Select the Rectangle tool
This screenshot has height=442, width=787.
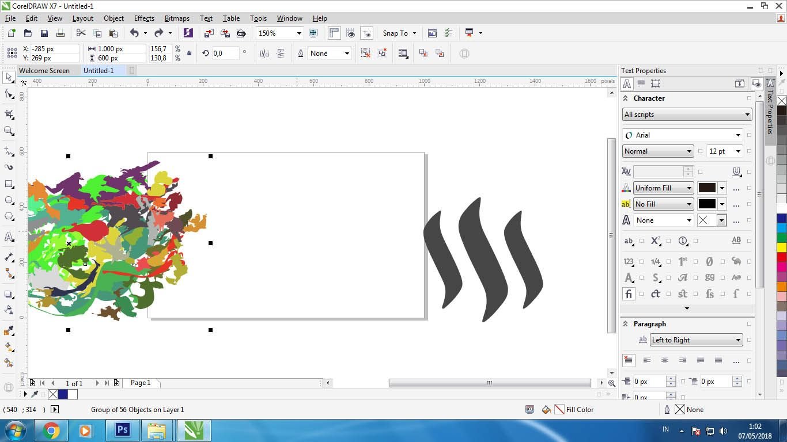coord(9,184)
